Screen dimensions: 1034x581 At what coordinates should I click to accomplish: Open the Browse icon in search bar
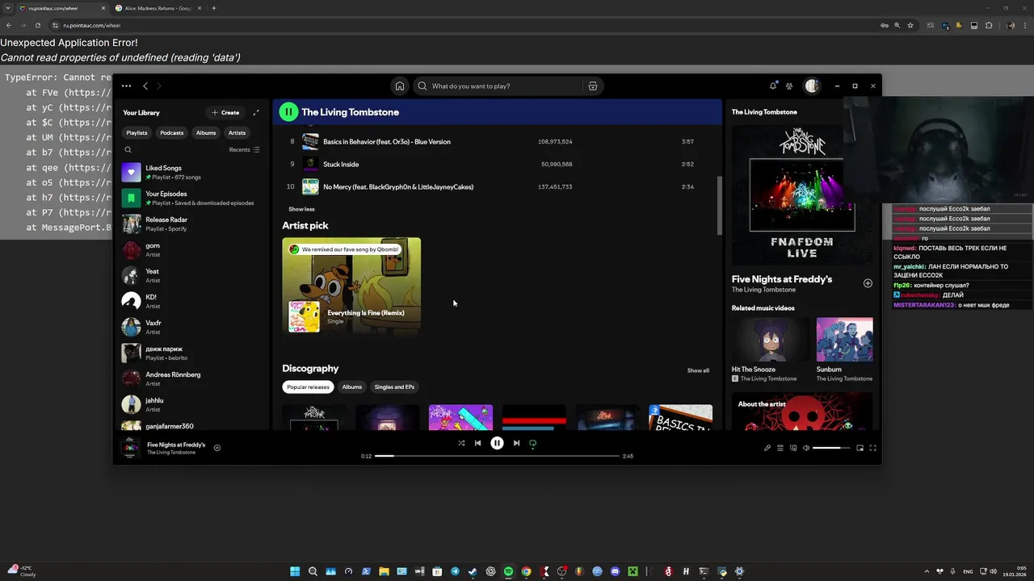click(x=593, y=86)
